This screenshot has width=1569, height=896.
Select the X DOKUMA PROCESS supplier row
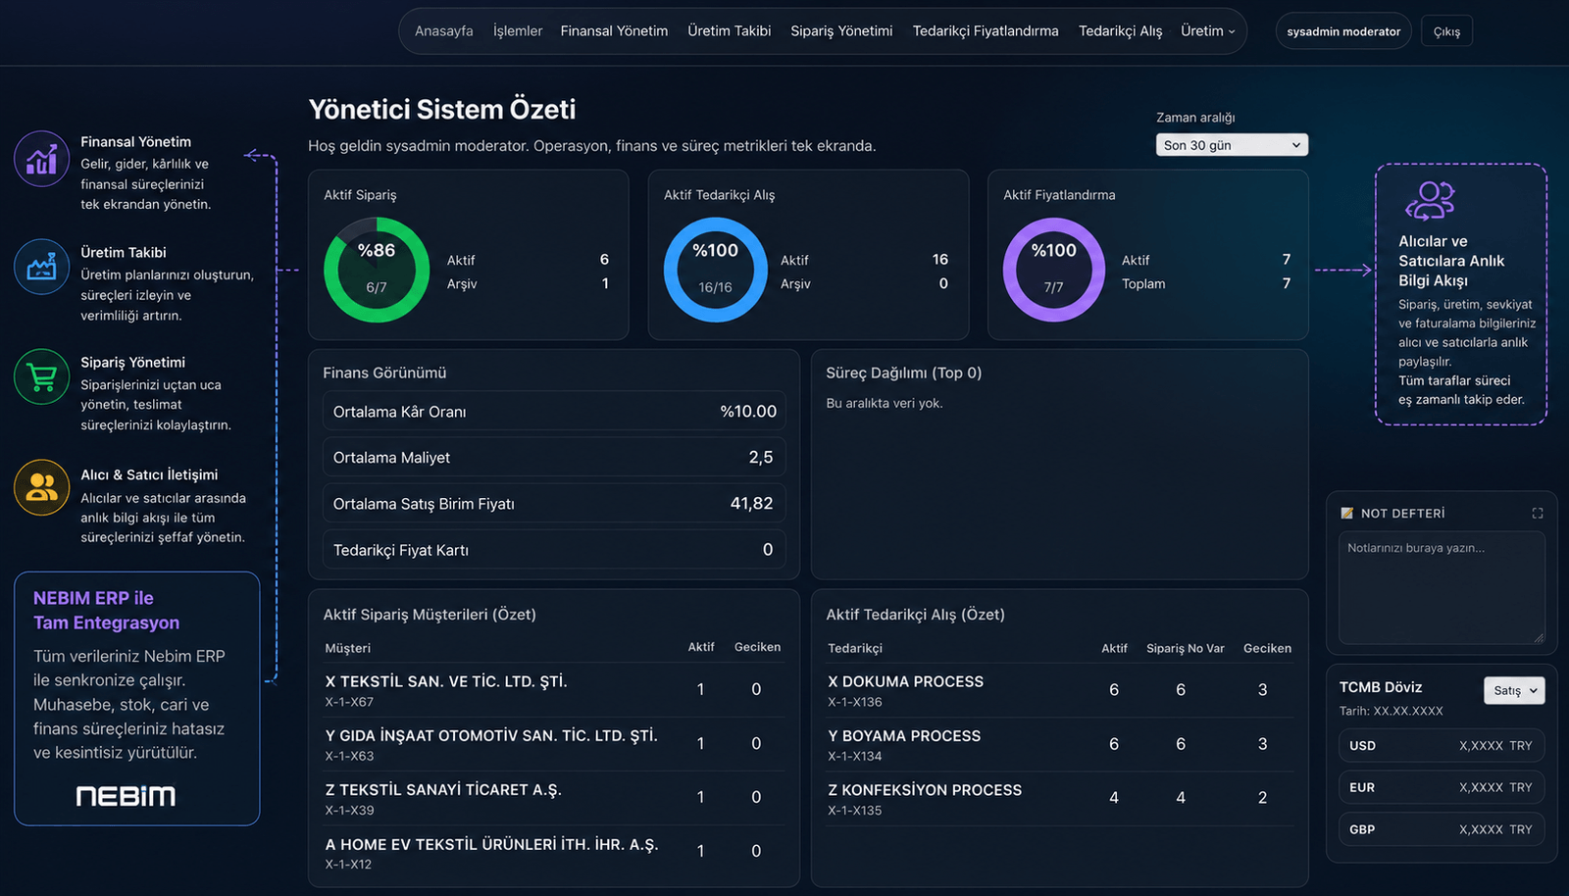[1059, 690]
